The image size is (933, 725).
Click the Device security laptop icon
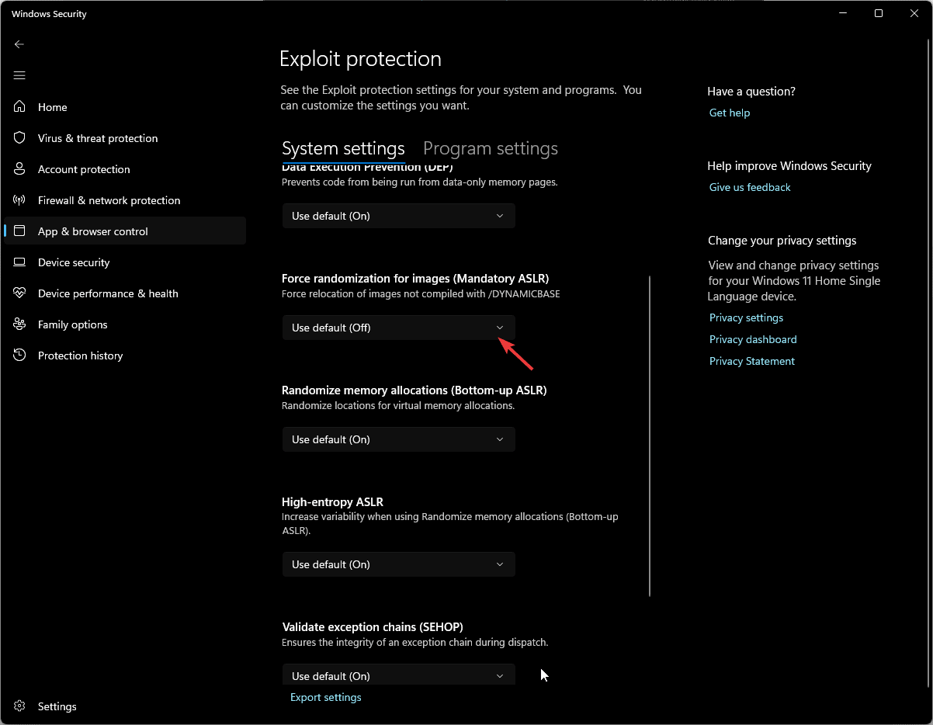[x=20, y=262]
